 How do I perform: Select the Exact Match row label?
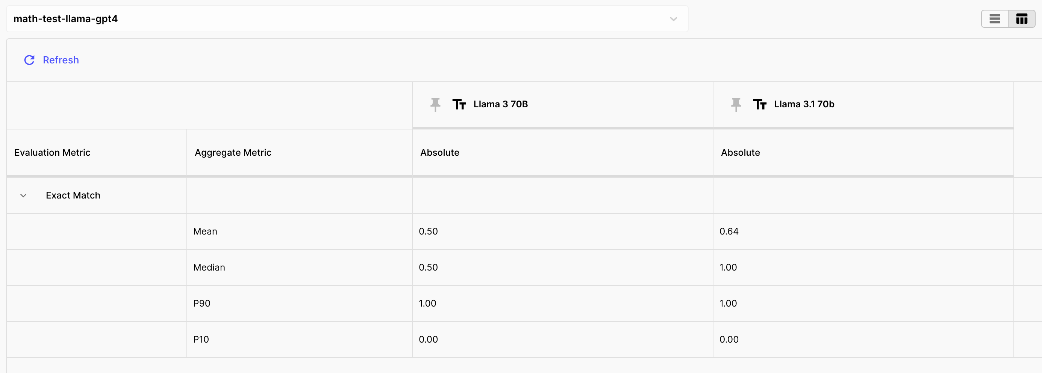(x=73, y=196)
